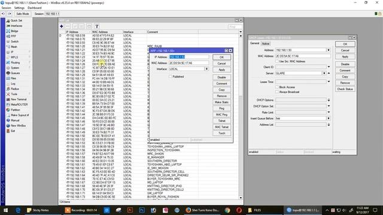The width and height of the screenshot is (383, 215).
Task: Open the Interfaces menu item
Action: [16, 26]
